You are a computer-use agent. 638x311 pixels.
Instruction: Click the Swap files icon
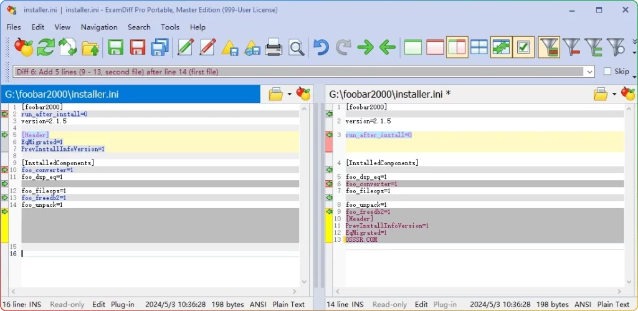68,47
